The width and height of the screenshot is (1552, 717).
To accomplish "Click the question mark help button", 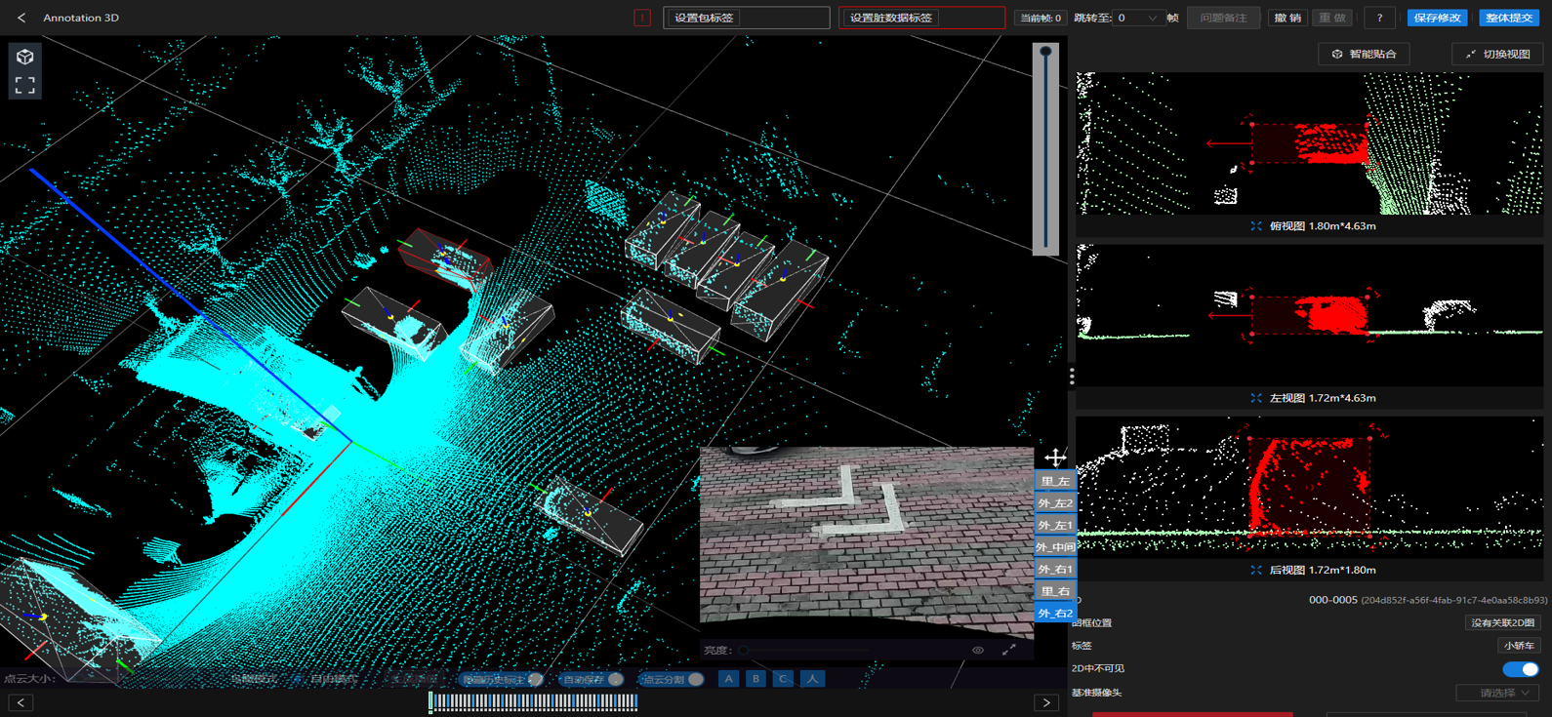I will pos(1379,18).
